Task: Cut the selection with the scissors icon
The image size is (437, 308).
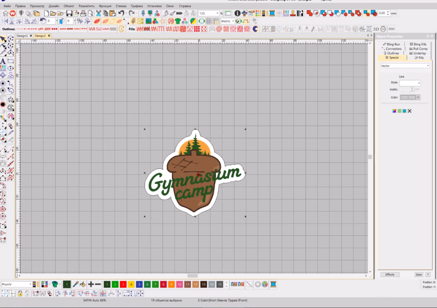Action: point(98,13)
